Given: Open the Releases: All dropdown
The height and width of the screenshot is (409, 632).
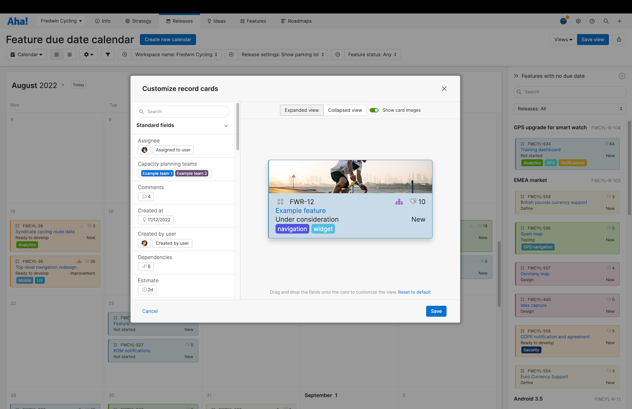Looking at the screenshot, I should pyautogui.click(x=569, y=109).
